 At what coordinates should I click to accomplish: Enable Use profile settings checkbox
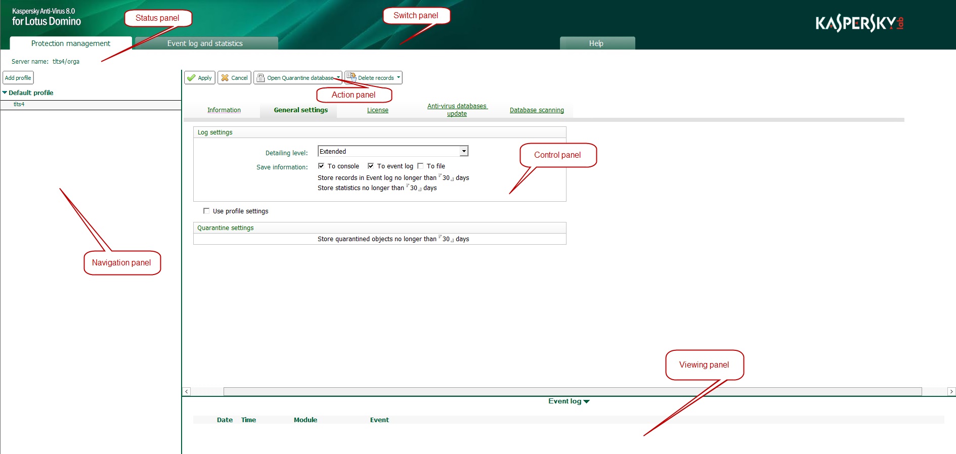(206, 211)
